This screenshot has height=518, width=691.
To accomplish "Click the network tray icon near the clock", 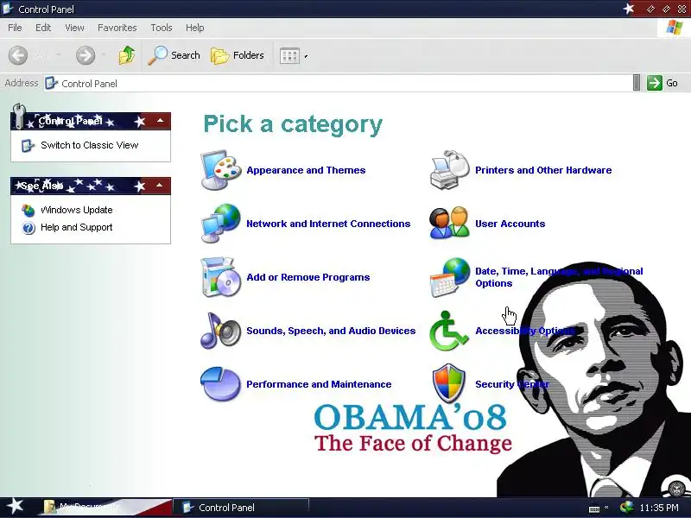I will coord(626,508).
